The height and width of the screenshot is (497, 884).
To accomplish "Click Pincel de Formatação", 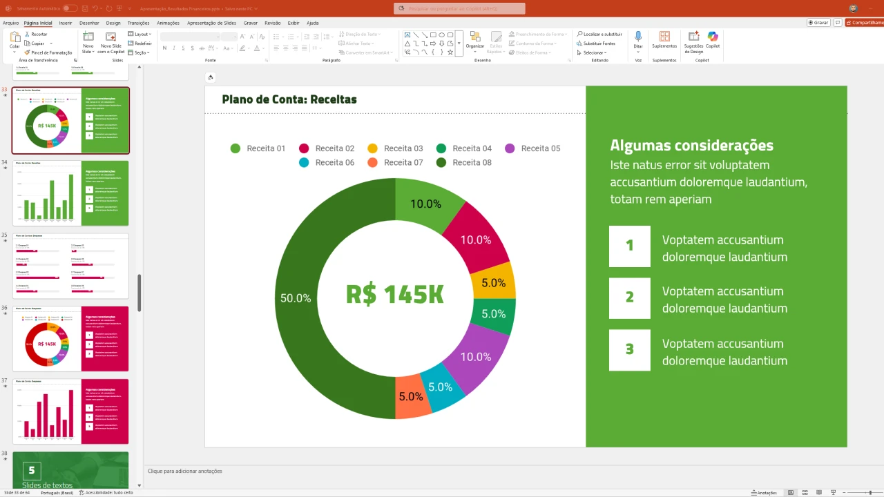I will pos(48,52).
